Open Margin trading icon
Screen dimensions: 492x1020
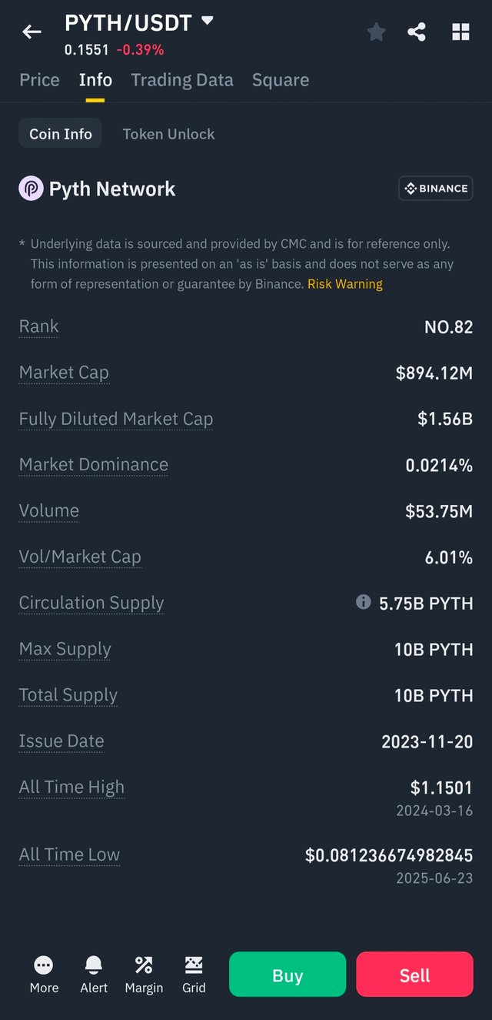[144, 974]
